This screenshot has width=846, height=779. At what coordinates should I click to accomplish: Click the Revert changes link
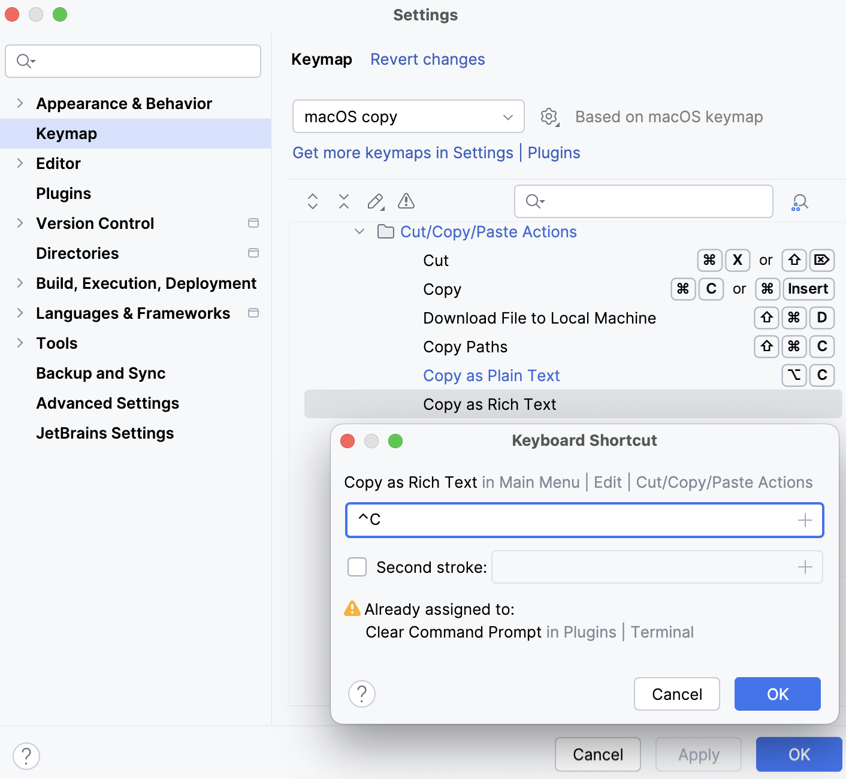point(427,59)
